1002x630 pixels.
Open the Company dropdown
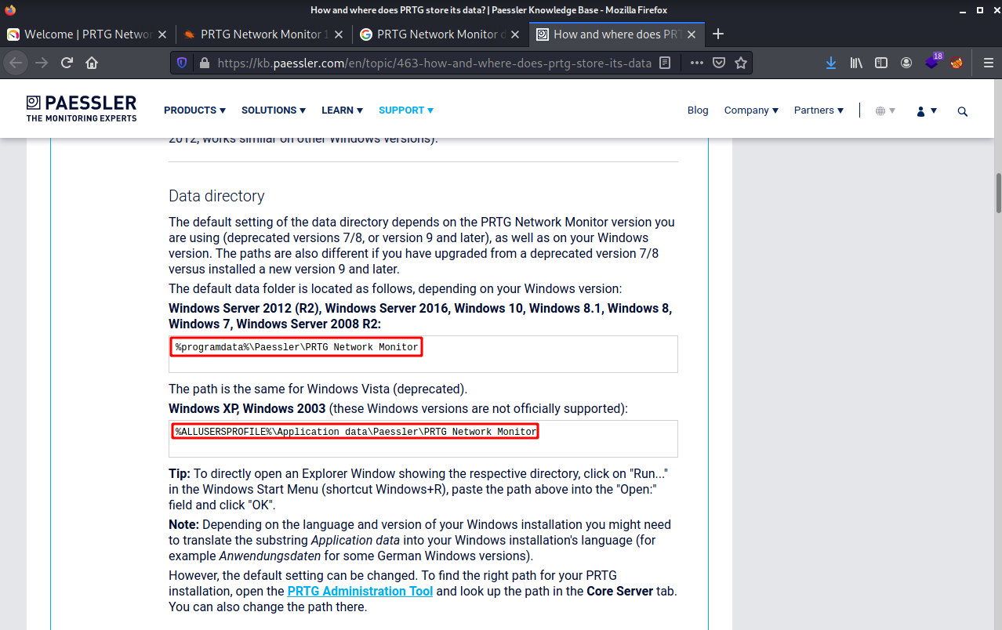[751, 110]
